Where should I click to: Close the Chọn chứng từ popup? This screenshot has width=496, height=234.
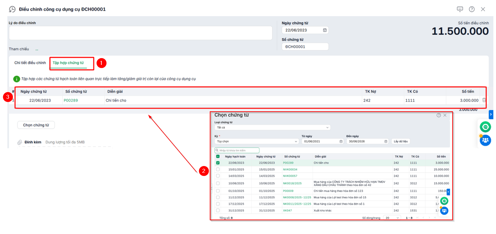(x=445, y=115)
